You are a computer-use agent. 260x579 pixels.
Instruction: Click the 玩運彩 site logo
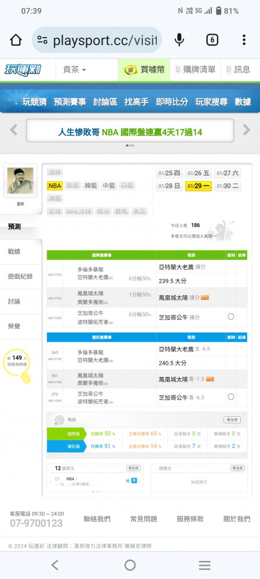click(x=23, y=69)
